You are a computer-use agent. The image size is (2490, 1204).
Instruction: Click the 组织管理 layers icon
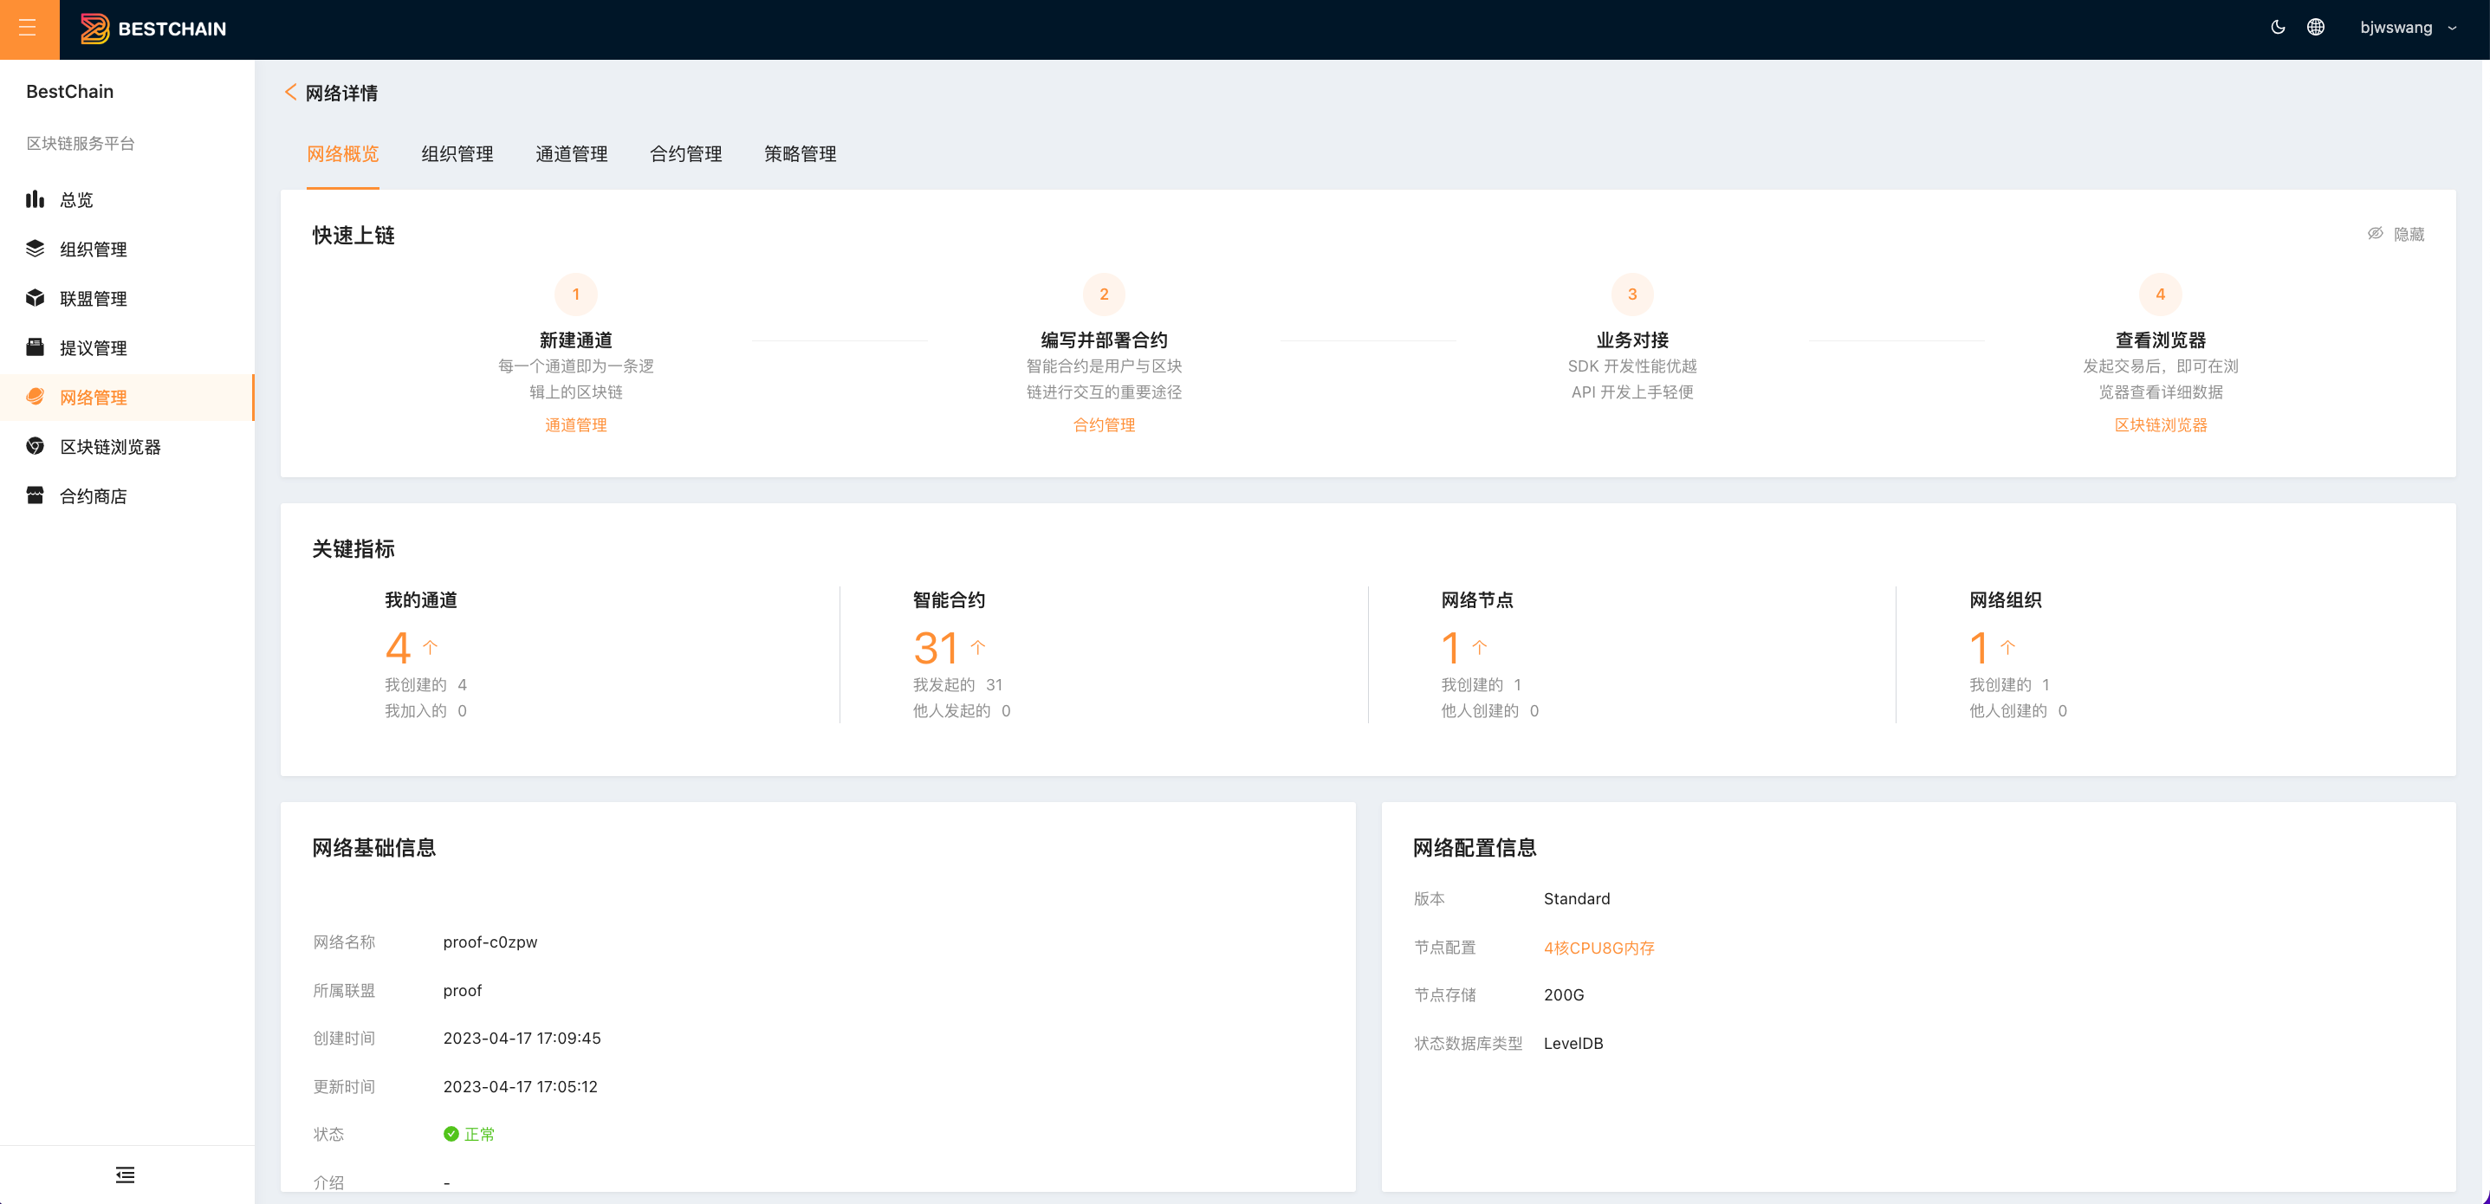[35, 249]
